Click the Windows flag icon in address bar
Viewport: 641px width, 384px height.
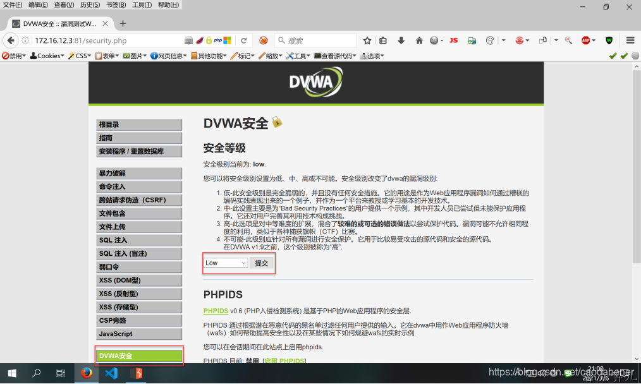coord(227,40)
